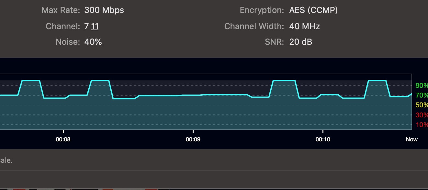Click the signal peak just after 00:08
Image resolution: width=428 pixels, height=190 pixels.
click(x=100, y=80)
